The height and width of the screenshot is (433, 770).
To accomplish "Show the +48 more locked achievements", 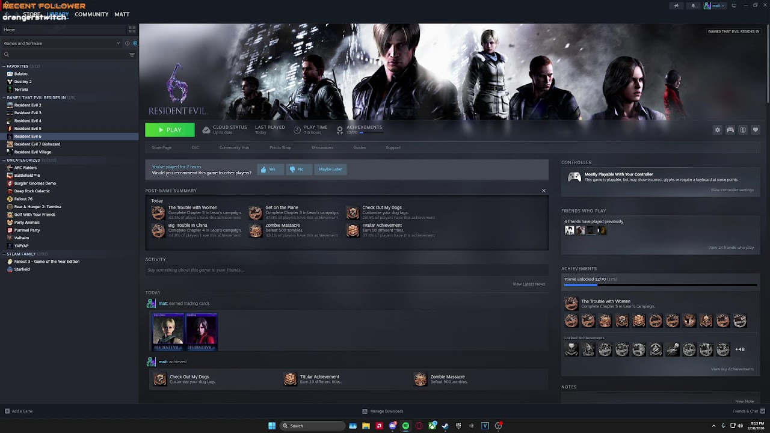I will click(x=740, y=349).
